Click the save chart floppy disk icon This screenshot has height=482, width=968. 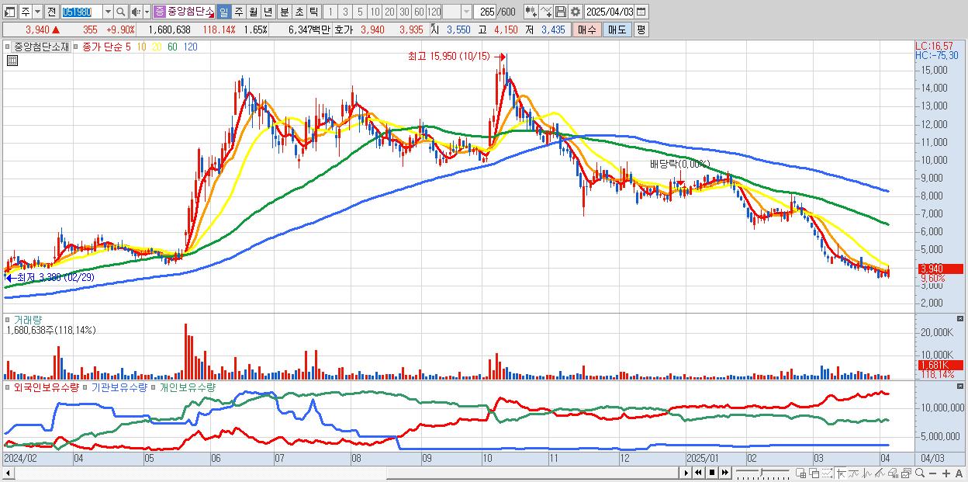click(561, 12)
